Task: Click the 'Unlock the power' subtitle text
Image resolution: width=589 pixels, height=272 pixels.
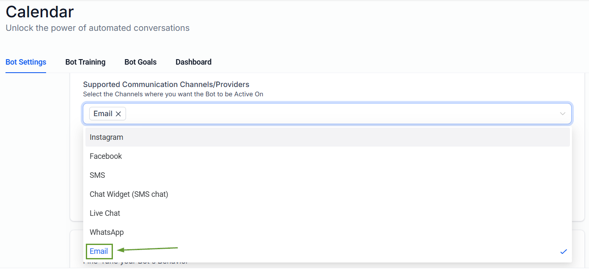Action: tap(98, 28)
